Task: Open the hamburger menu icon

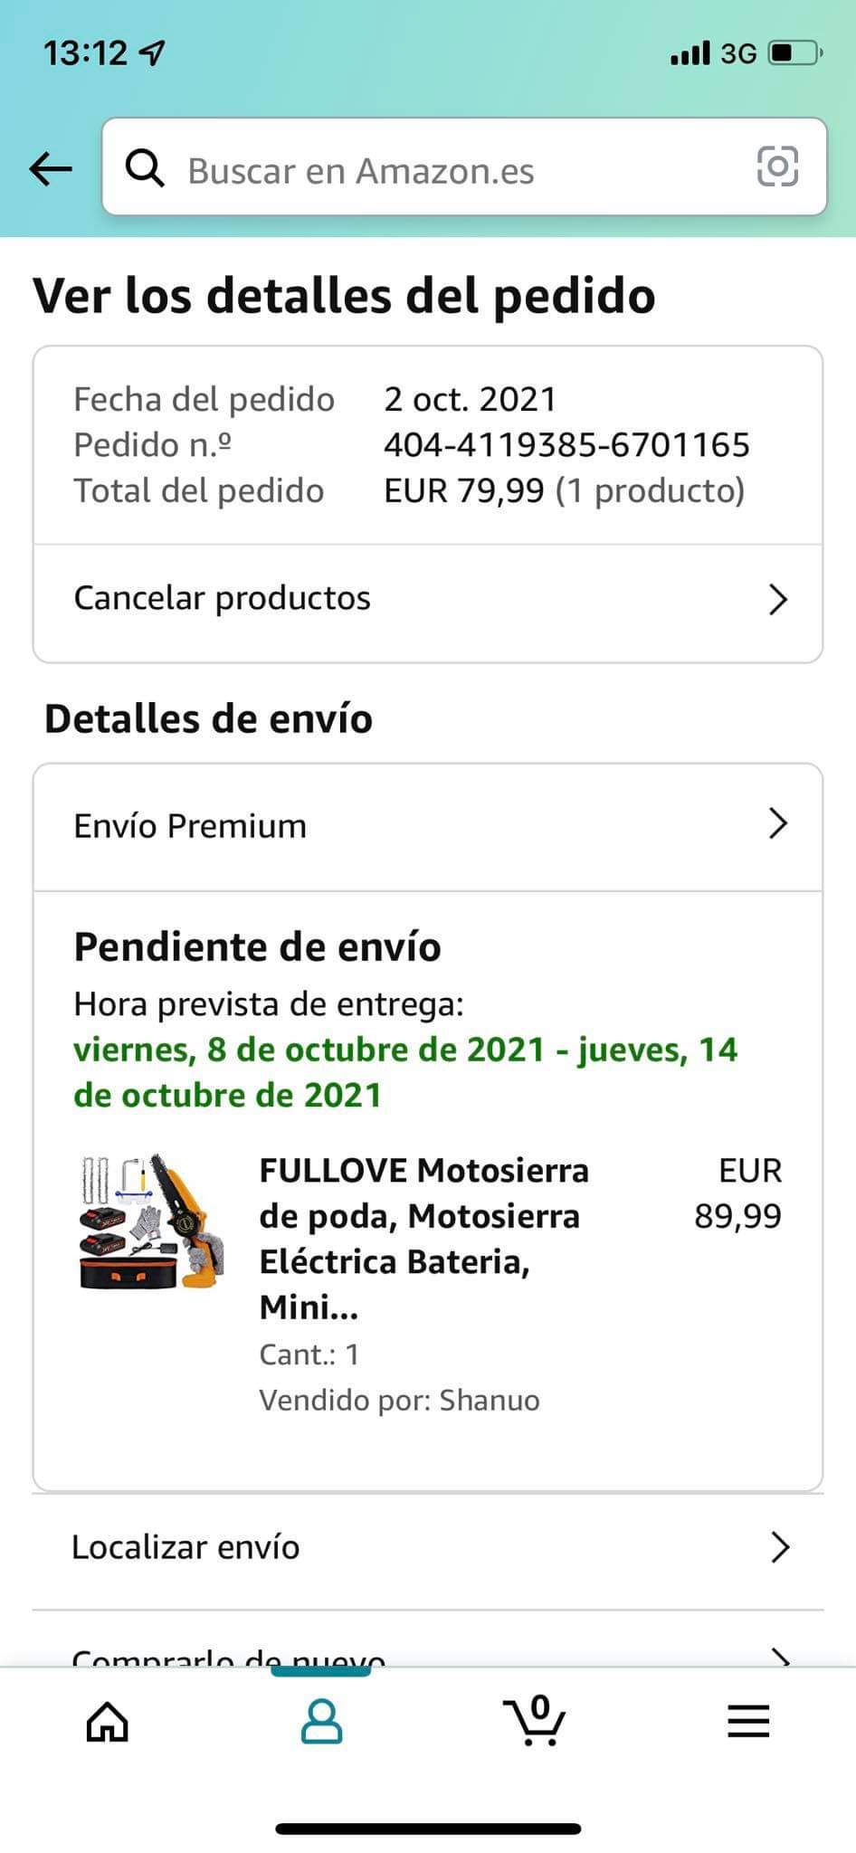Action: point(748,1721)
